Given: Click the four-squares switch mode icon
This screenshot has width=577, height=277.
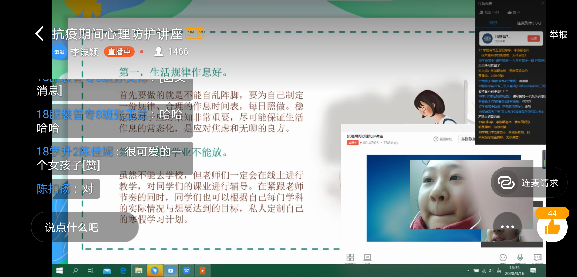Looking at the screenshot, I should [x=350, y=257].
